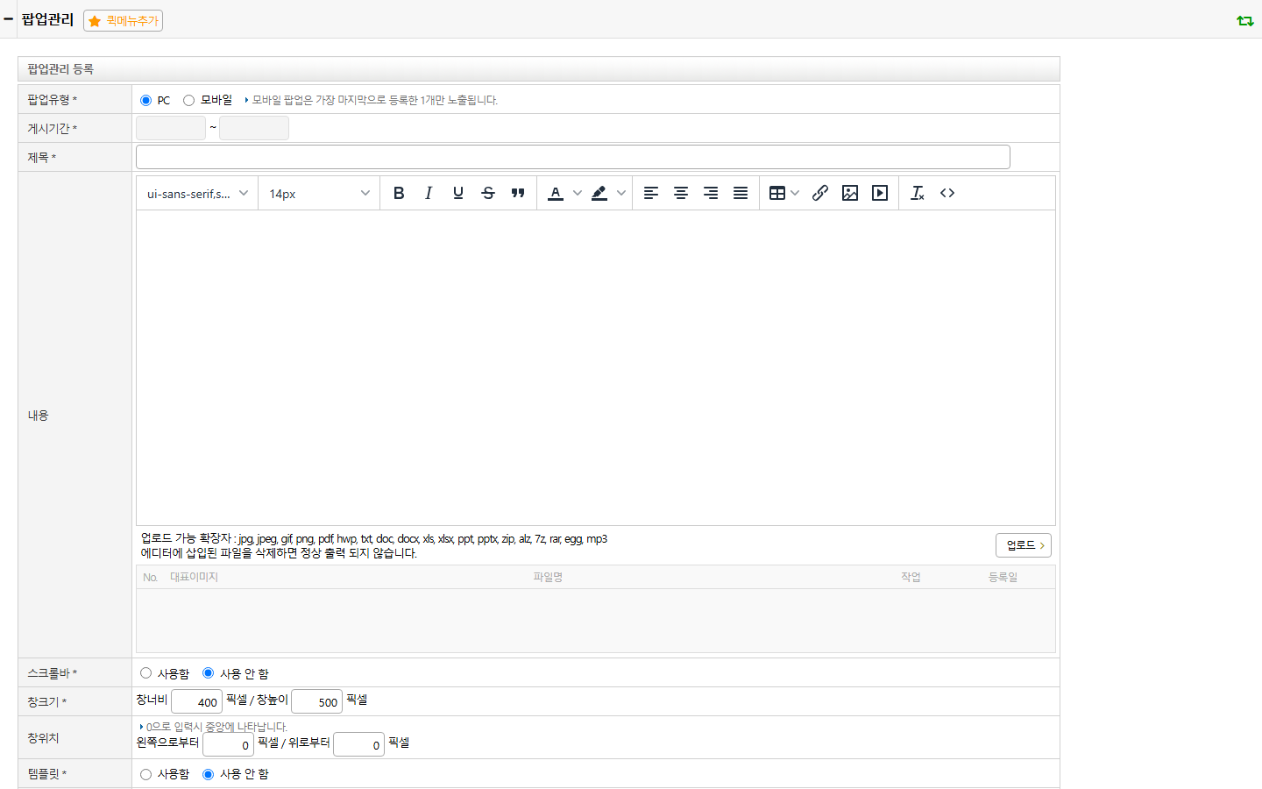The image size is (1262, 789).
Task: Select 사용함 for the 템플릿 option
Action: coord(146,774)
